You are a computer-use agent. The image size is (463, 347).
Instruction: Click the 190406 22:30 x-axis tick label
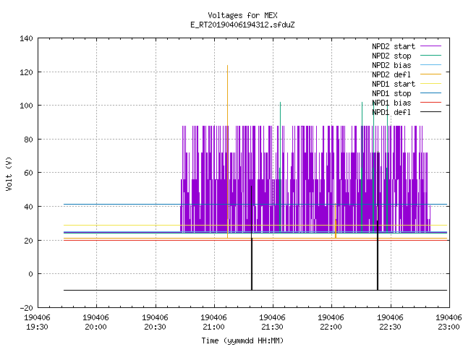coord(391,322)
